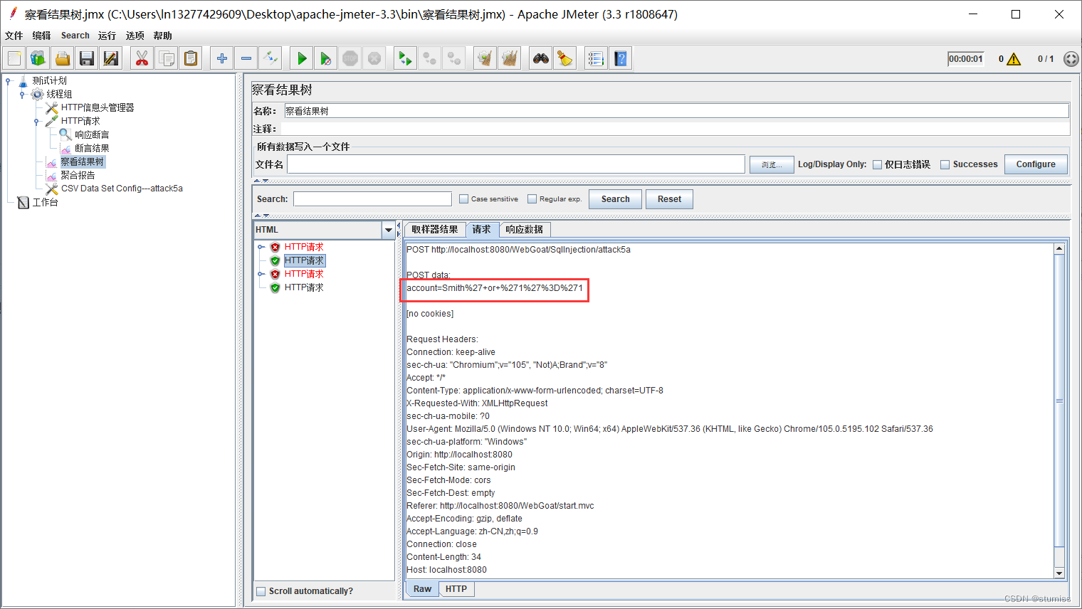Select 工作台 in the tree
1082x609 pixels.
pyautogui.click(x=45, y=202)
